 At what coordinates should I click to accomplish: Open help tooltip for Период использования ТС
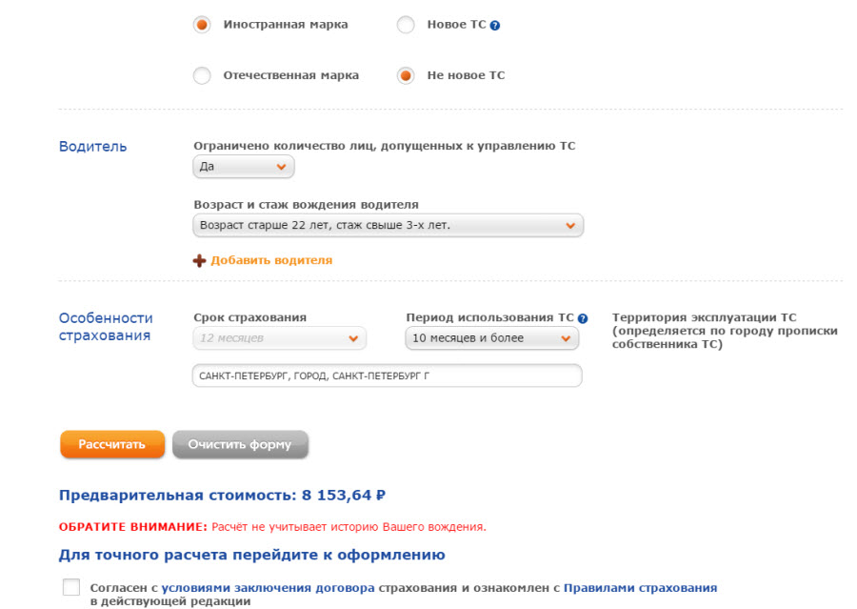coord(583,318)
